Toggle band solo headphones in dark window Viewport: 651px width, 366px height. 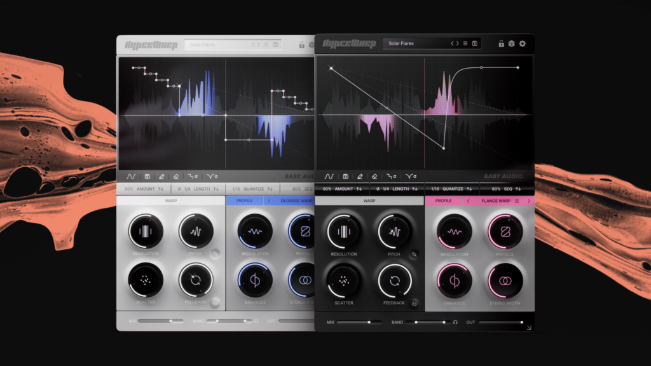coord(455,322)
